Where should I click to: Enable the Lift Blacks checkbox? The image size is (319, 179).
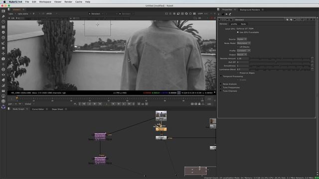point(238,47)
